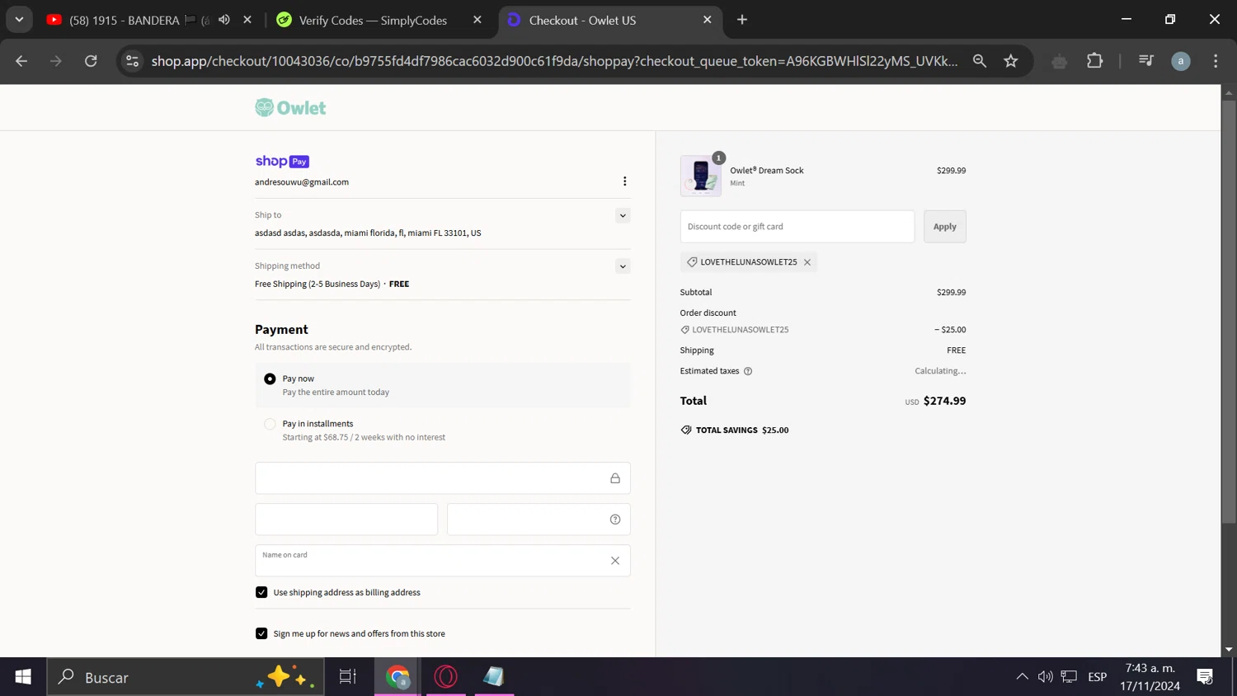Click the card number input field
The image size is (1237, 696).
443,478
